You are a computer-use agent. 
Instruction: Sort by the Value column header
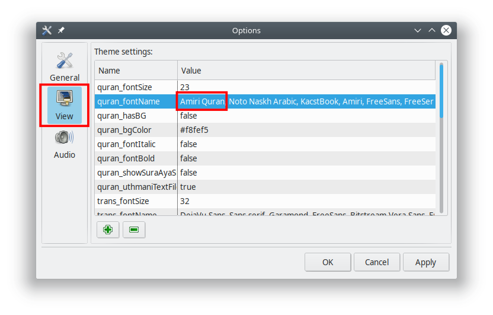pos(306,71)
